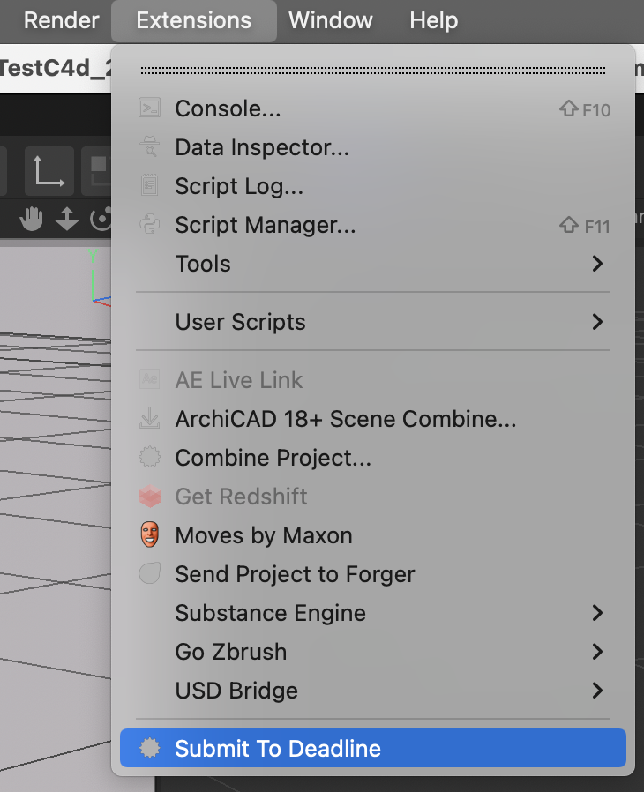Click the coordinate axis toolbar icon
This screenshot has height=792, width=644.
tap(49, 171)
